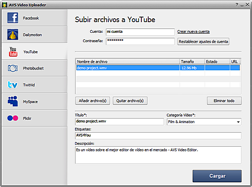Close the AVS Video Uploader window

pos(247,5)
